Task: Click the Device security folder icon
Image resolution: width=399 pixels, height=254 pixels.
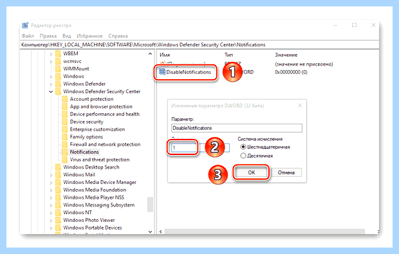Action: click(64, 122)
